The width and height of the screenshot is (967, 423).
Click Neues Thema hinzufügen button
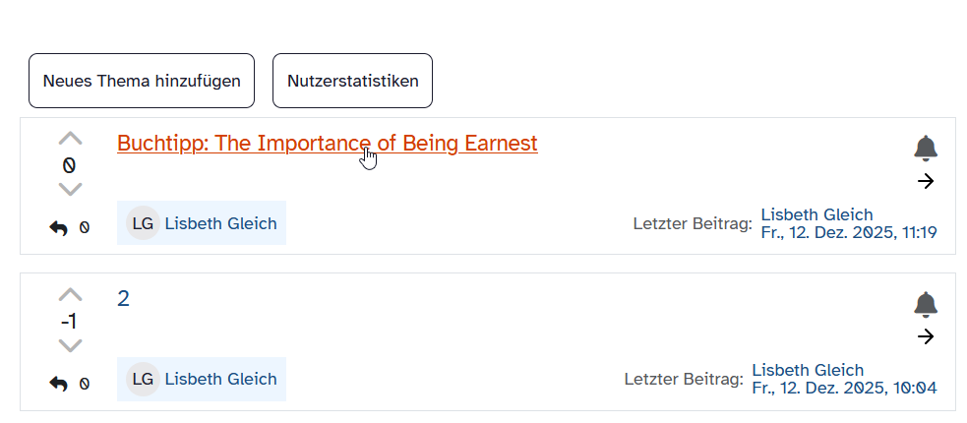tap(142, 81)
